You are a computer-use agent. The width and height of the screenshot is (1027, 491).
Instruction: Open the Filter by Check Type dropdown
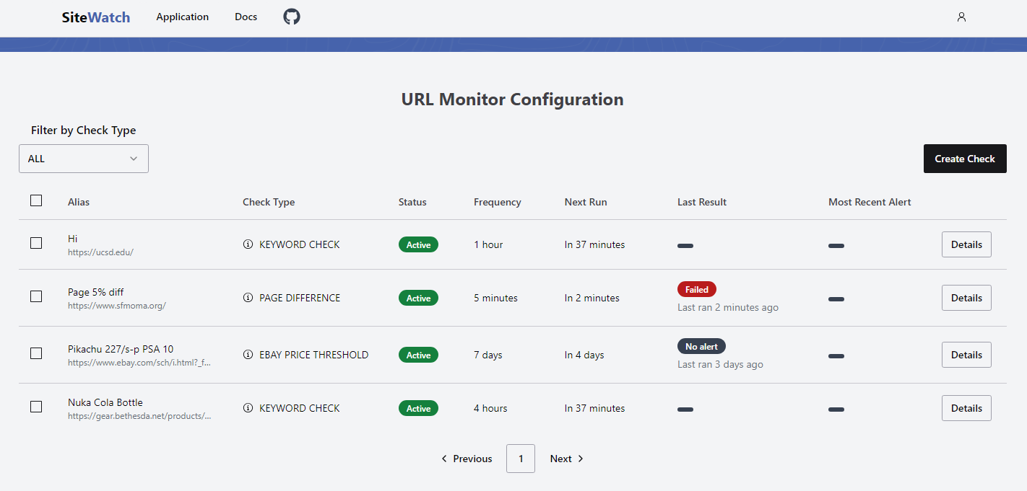click(84, 159)
